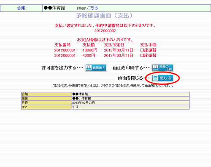Select the ●●小体育館 facility cell
The height and width of the screenshot is (167, 211).
131,98
